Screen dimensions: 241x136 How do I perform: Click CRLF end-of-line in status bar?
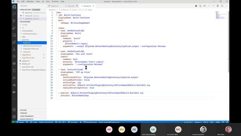coord(212,122)
